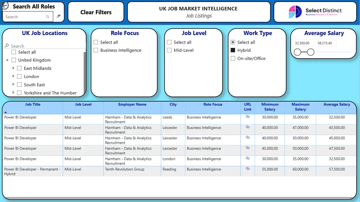Check the Business Intelligence role focus box
This screenshot has height=202, width=360.
[x=96, y=50]
